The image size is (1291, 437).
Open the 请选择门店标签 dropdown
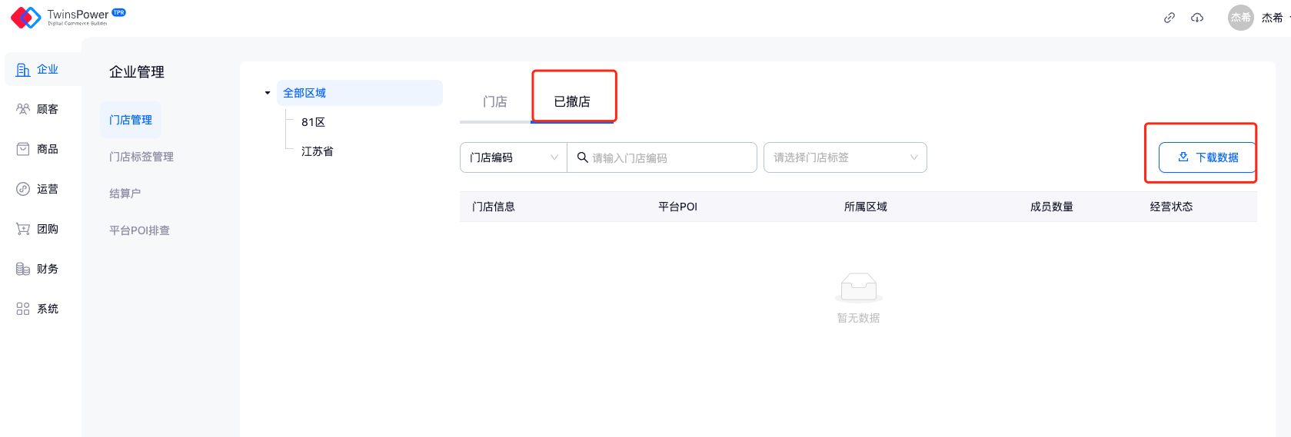[x=844, y=157]
